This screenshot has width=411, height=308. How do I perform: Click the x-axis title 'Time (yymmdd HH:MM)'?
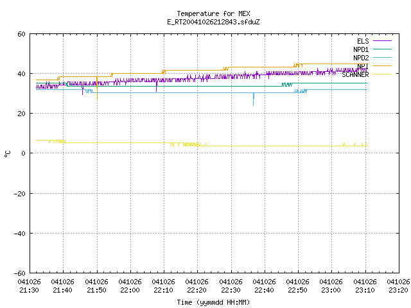point(213,302)
